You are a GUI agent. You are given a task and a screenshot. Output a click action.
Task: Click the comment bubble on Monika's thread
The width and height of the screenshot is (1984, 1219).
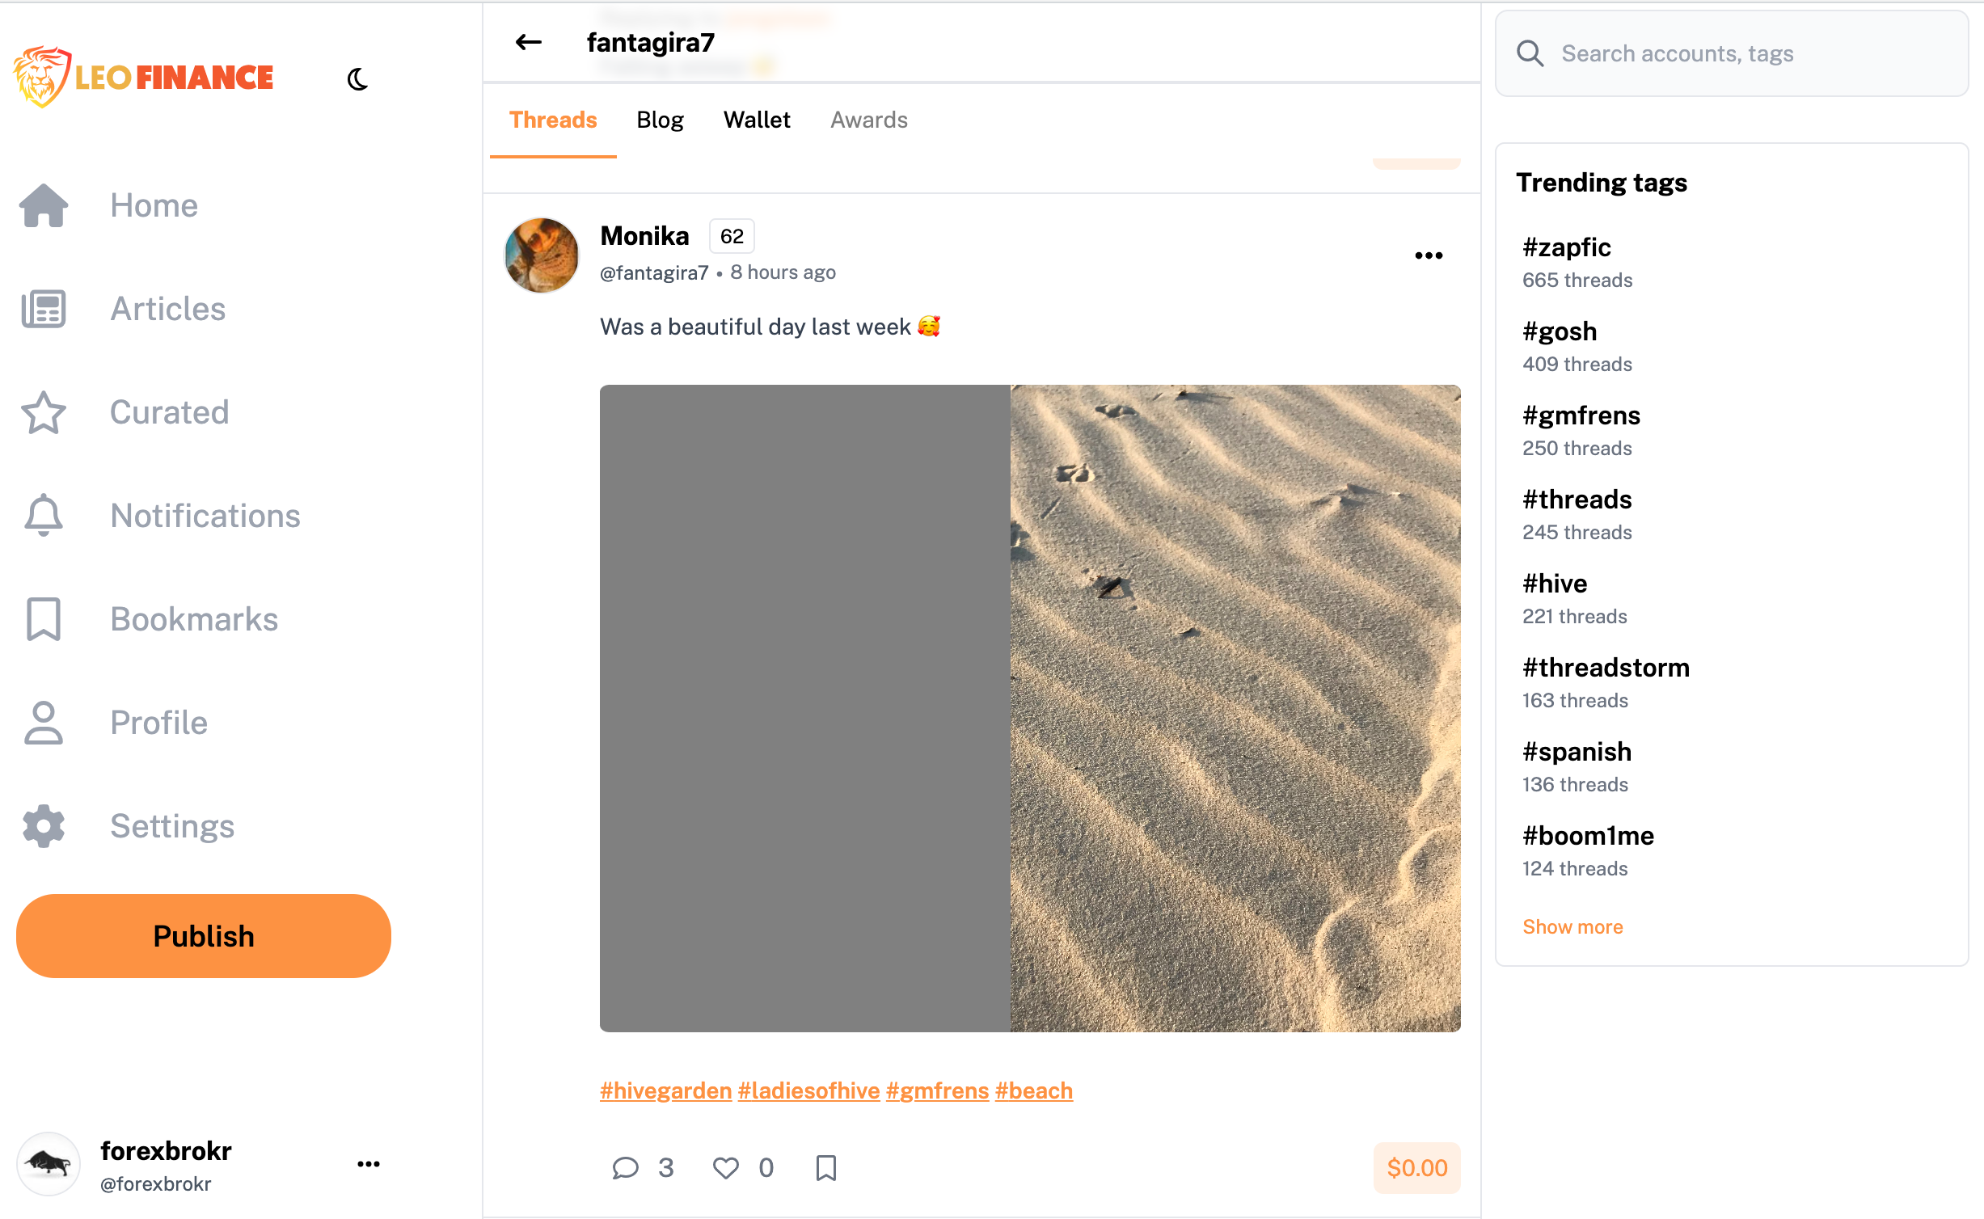click(625, 1168)
